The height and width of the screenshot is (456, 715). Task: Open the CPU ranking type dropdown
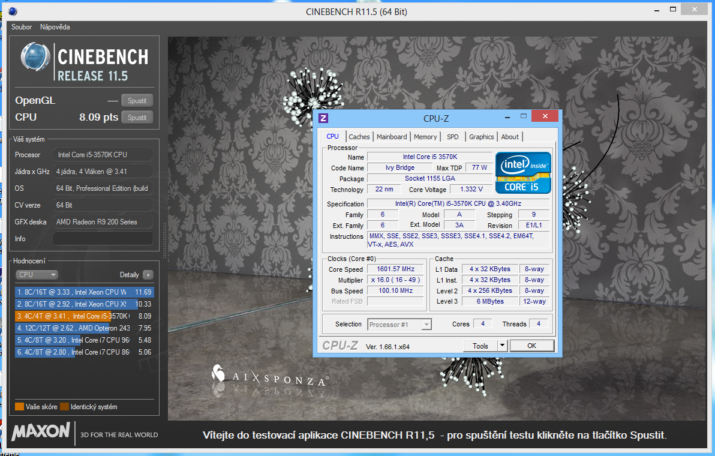37,275
